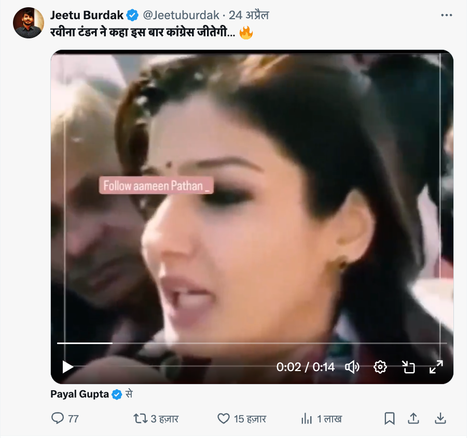
Task: Click the Jeetu Burdak display name
Action: (87, 15)
